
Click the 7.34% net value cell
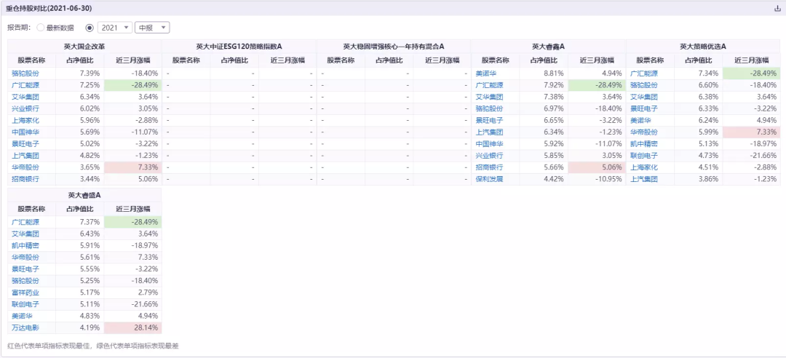(699, 73)
